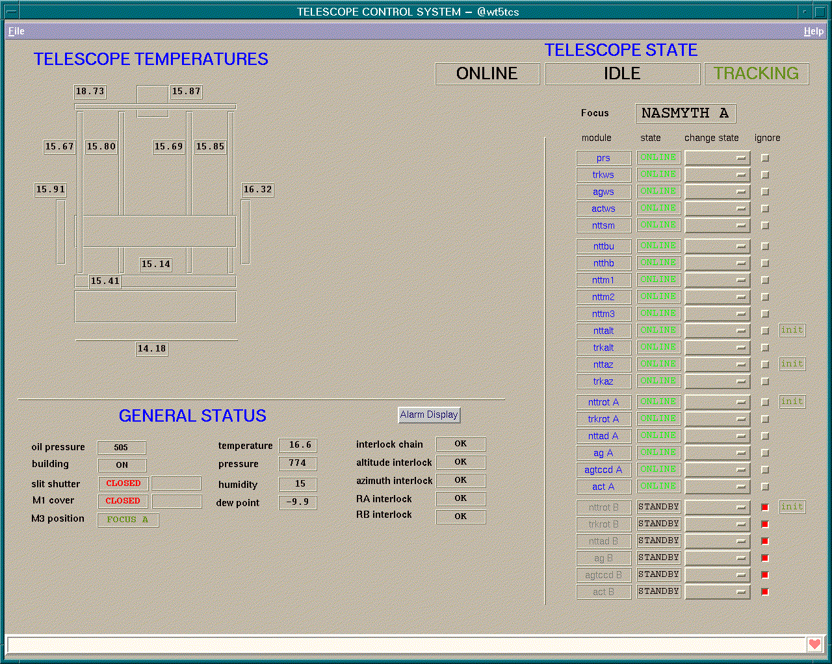Screen dimensions: 832x664
Task: Select the nttm1 module button
Action: pos(603,280)
